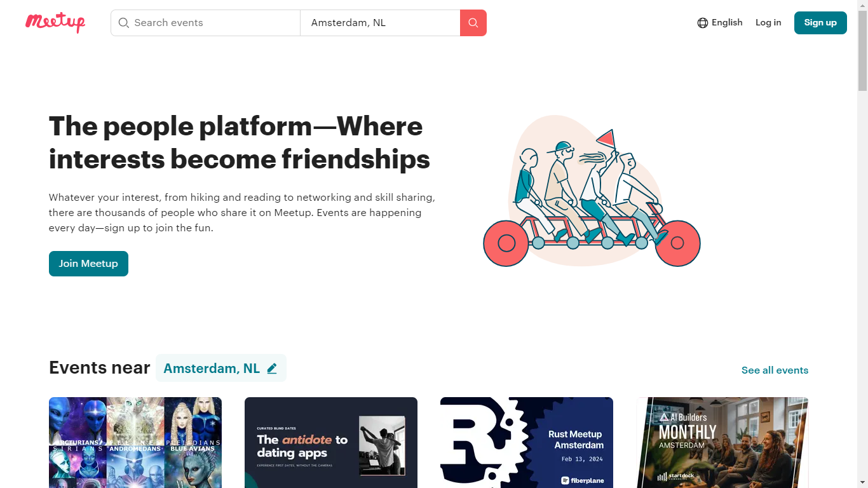
Task: Click the pencil icon beside Amsterdam, NL
Action: click(272, 369)
